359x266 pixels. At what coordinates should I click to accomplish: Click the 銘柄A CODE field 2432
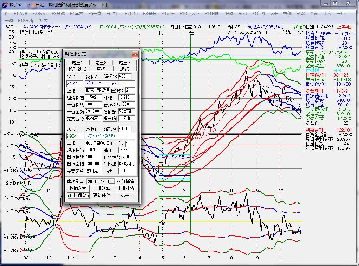click(x=74, y=84)
